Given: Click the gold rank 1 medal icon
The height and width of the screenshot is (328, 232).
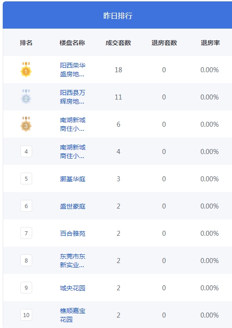Looking at the screenshot, I should point(26,70).
